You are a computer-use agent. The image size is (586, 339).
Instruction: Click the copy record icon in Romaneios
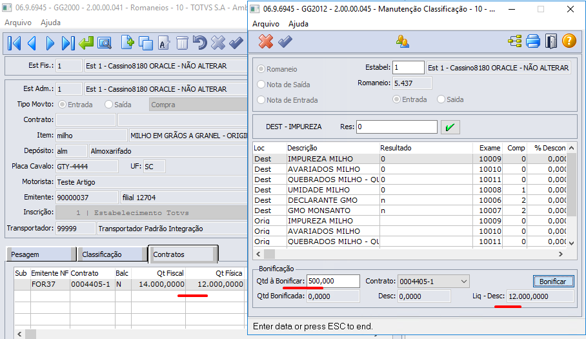145,43
